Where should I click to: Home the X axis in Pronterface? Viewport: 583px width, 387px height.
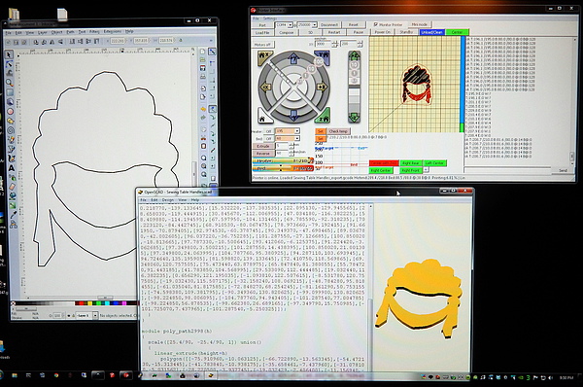[264, 57]
